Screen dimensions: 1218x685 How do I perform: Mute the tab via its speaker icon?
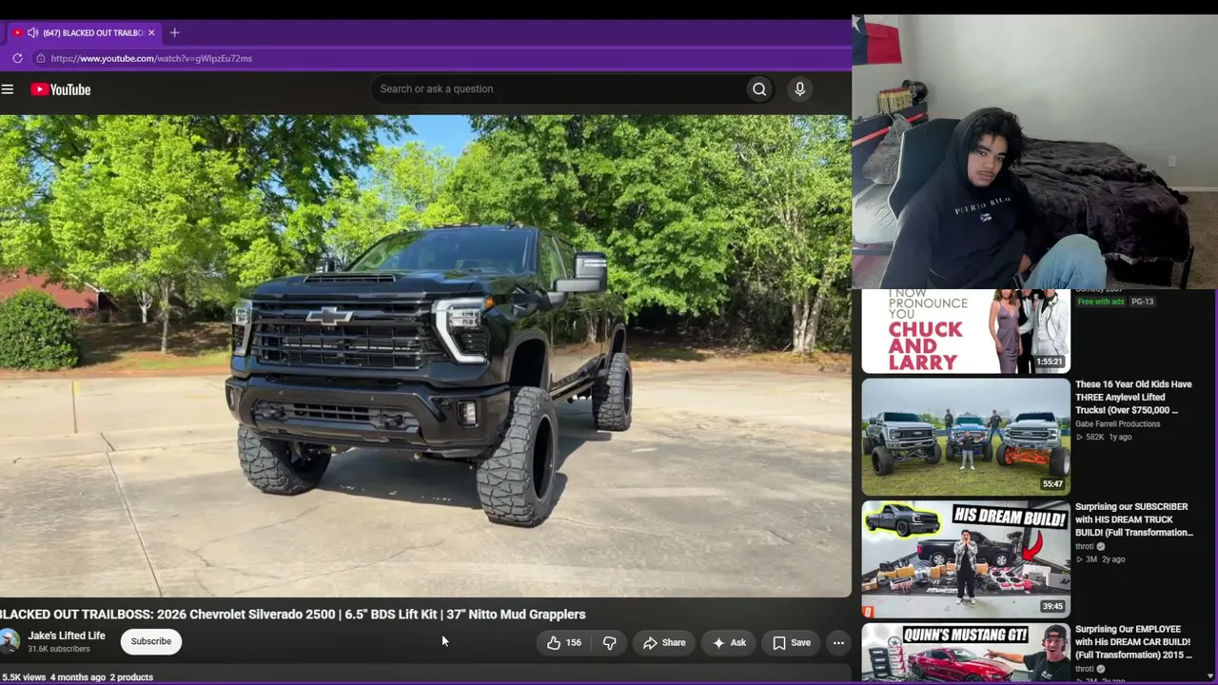click(32, 32)
